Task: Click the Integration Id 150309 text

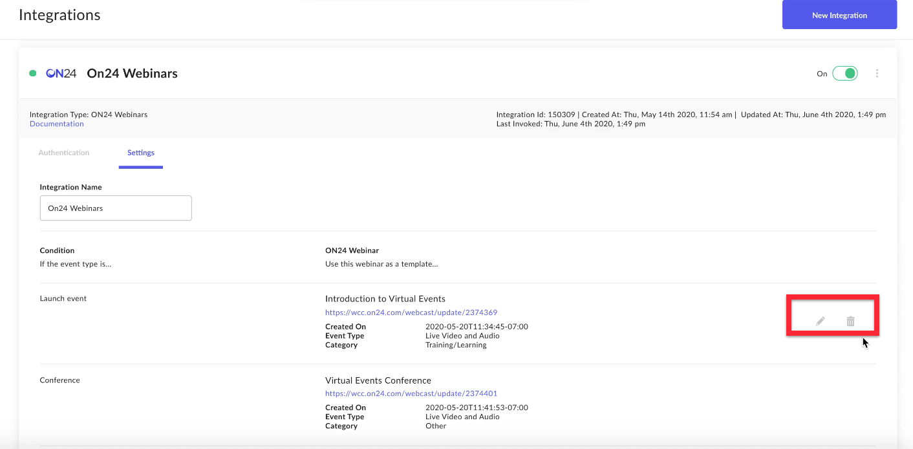Action: coord(535,115)
